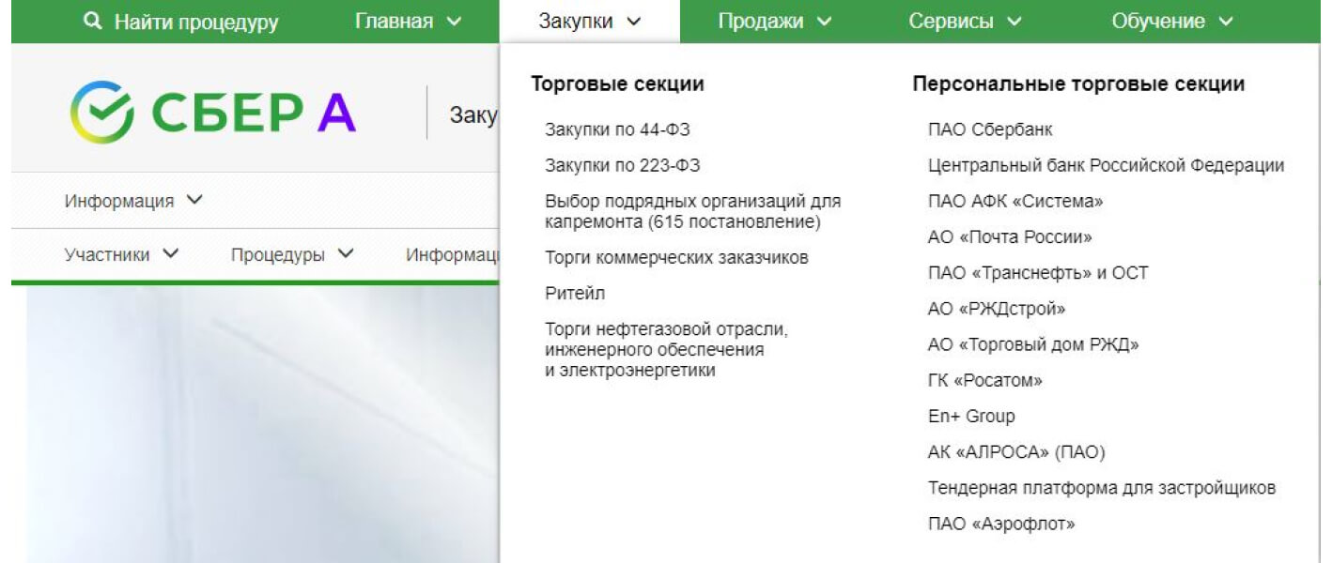
Task: Open En+ Group section
Action: click(x=971, y=417)
